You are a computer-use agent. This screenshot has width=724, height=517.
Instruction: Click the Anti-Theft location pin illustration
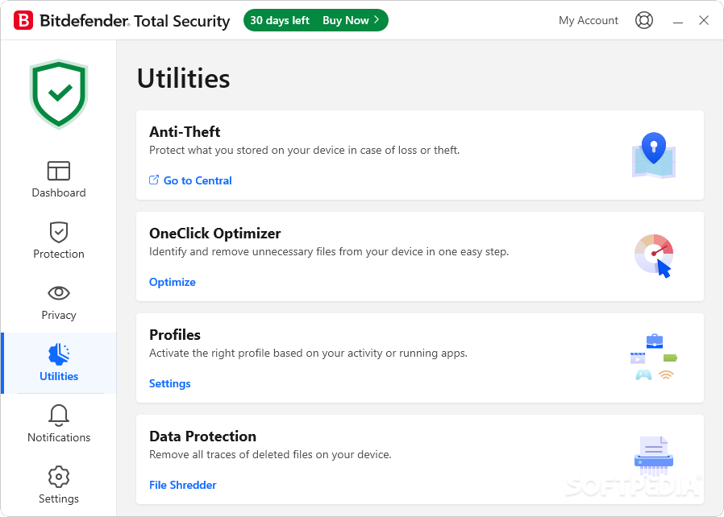[653, 153]
